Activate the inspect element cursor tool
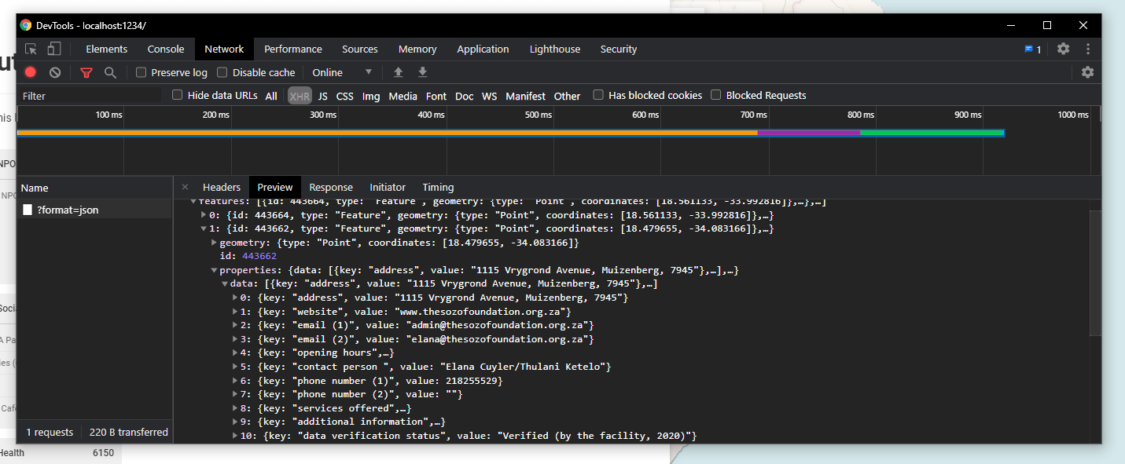The height and width of the screenshot is (464, 1125). pyautogui.click(x=30, y=49)
